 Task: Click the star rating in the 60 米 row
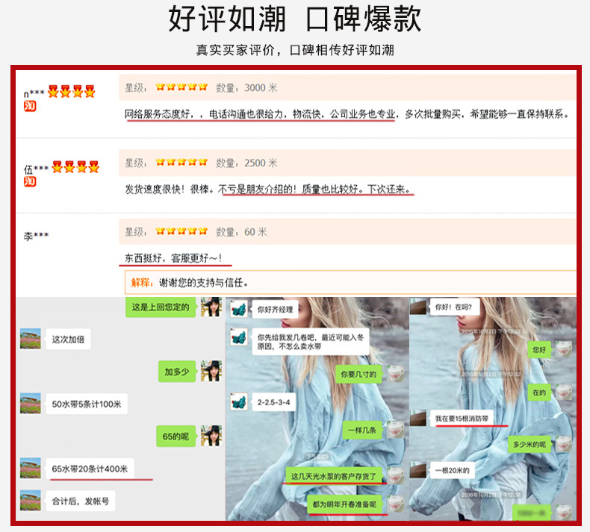[181, 231]
